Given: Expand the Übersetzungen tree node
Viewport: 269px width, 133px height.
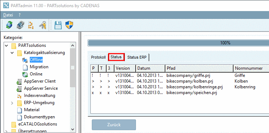Looking at the screenshot, I should tap(6, 131).
